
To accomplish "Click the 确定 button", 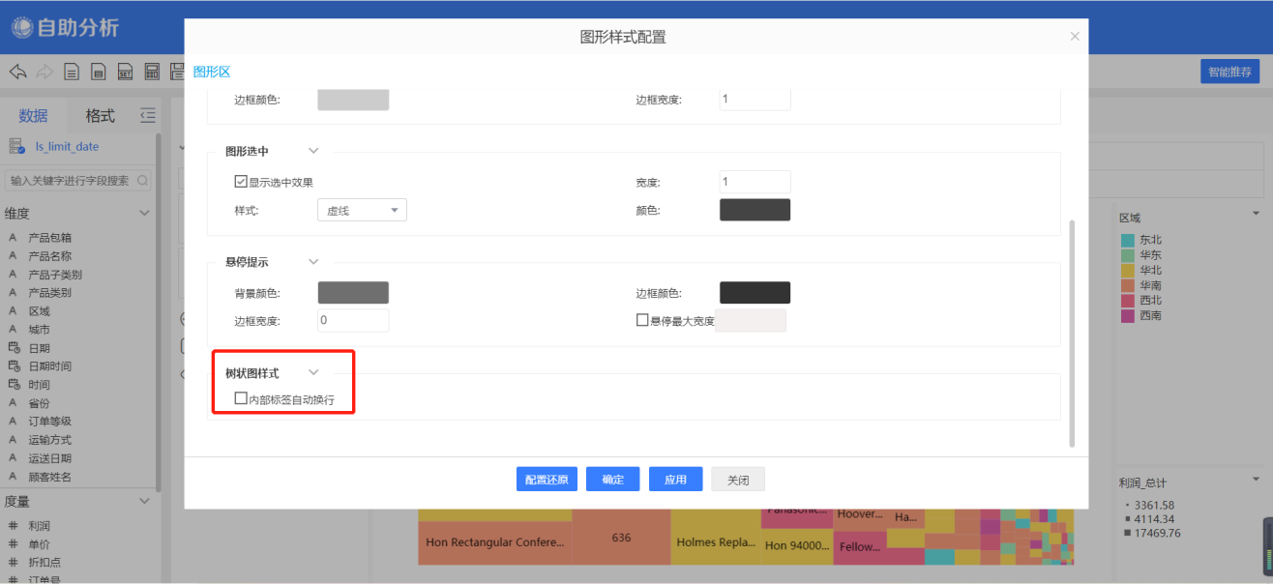I will 612,480.
